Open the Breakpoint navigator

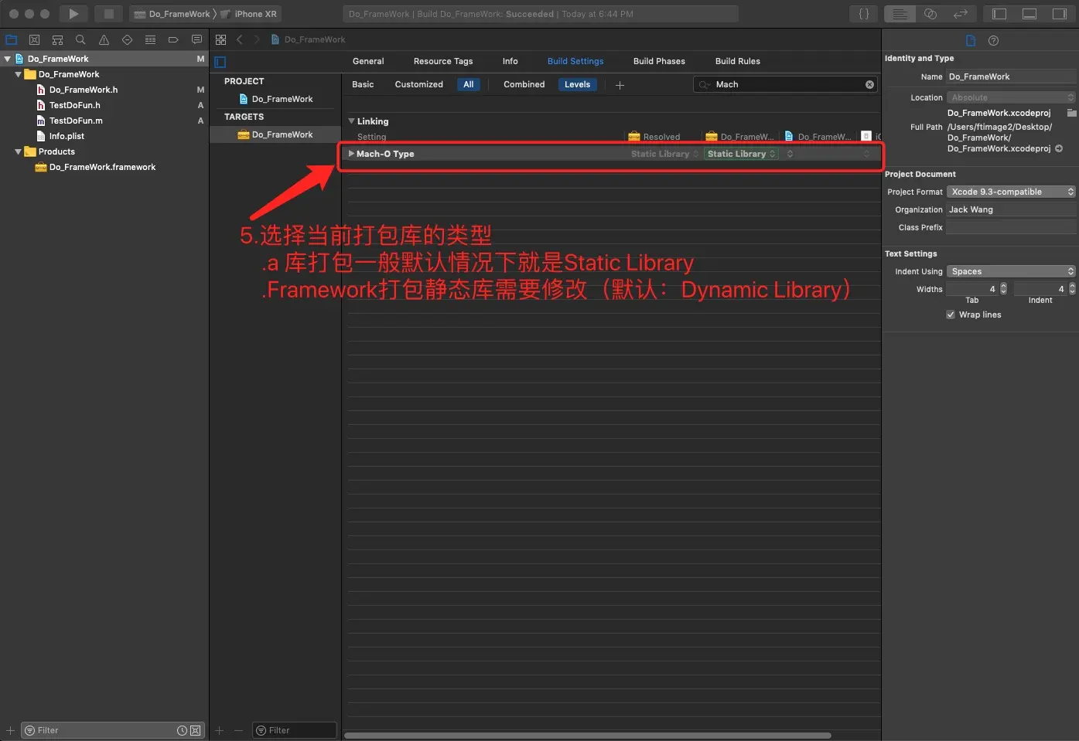(x=173, y=39)
